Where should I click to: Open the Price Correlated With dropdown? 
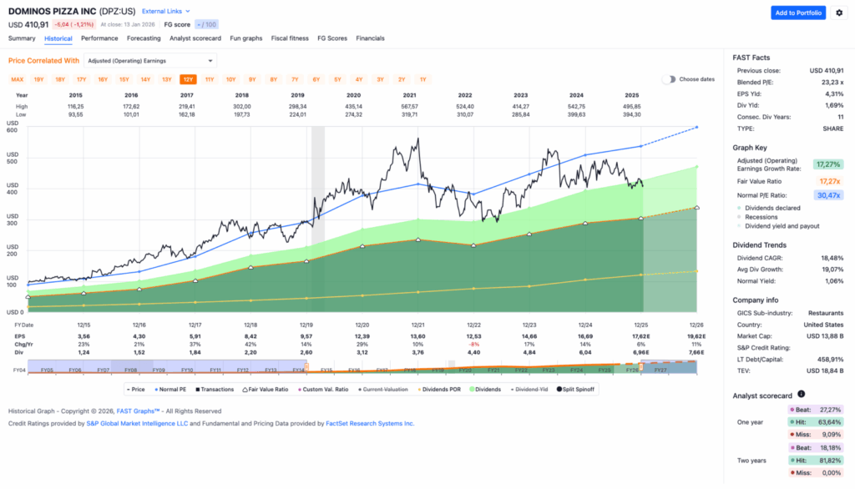coord(149,61)
